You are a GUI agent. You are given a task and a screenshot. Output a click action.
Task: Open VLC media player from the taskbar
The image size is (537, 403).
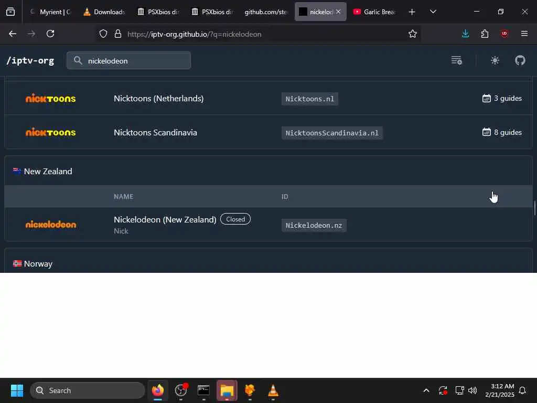(x=273, y=390)
